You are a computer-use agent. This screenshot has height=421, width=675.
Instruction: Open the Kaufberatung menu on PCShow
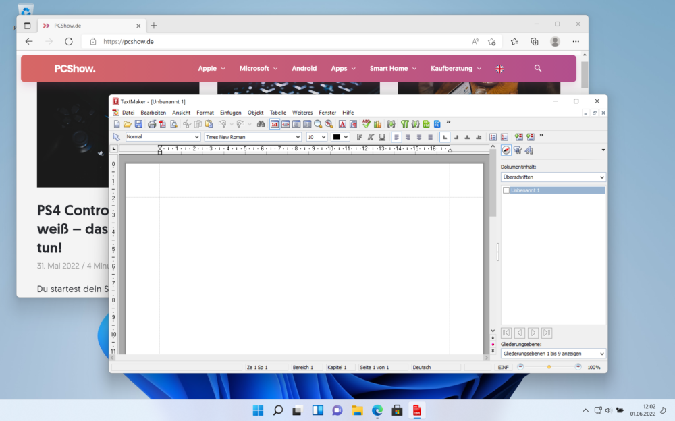pos(456,68)
